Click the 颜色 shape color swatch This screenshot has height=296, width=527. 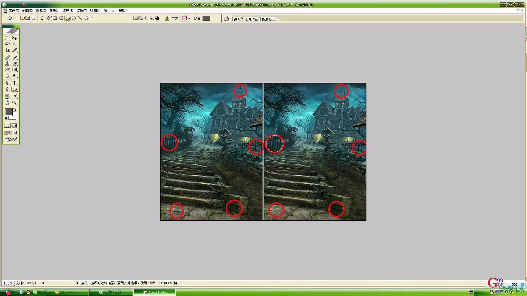(206, 18)
